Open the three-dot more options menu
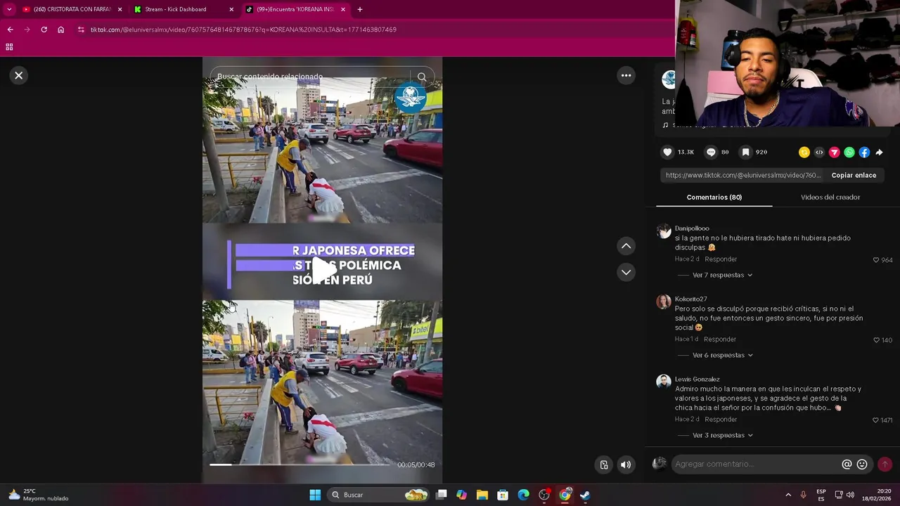 [x=626, y=75]
